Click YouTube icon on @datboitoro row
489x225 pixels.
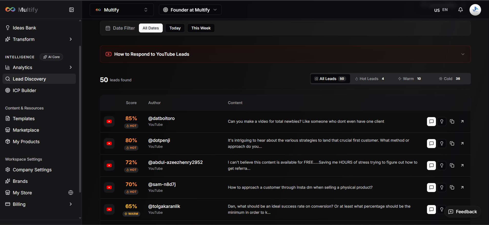pyautogui.click(x=109, y=121)
